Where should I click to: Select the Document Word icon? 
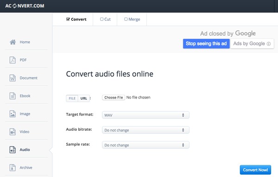coord(13,78)
